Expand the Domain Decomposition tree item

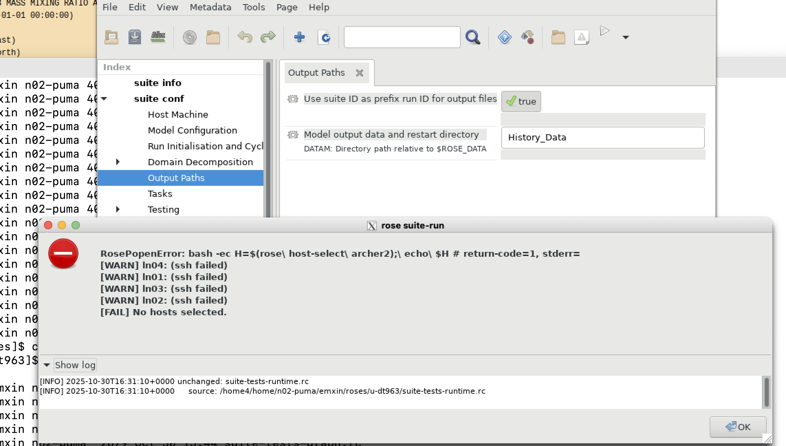118,162
